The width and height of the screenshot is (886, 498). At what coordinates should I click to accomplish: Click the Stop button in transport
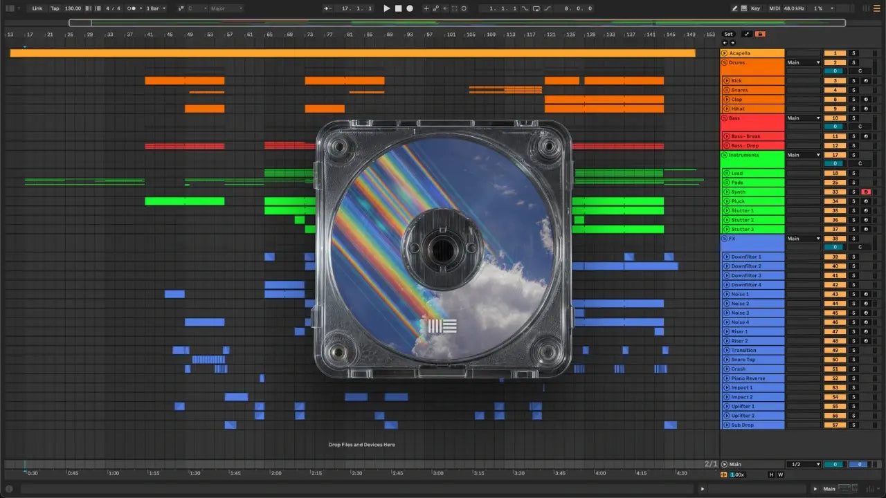pyautogui.click(x=398, y=8)
